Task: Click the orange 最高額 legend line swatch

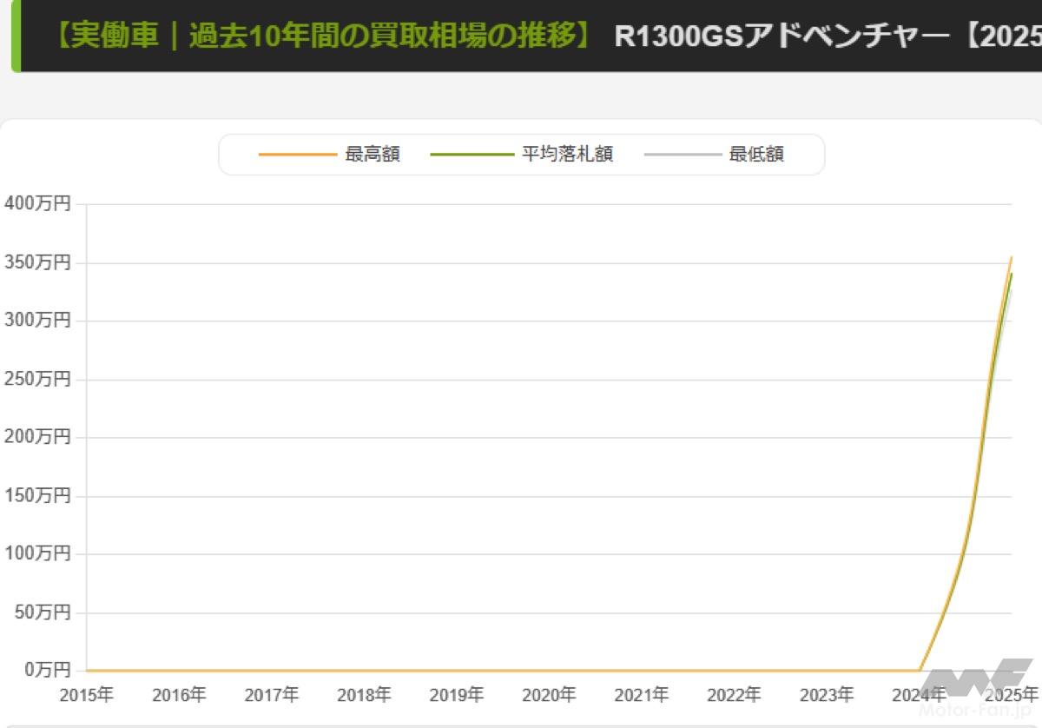Action: 297,155
